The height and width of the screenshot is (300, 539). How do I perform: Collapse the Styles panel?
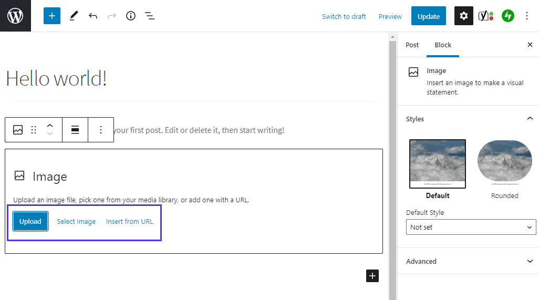530,119
